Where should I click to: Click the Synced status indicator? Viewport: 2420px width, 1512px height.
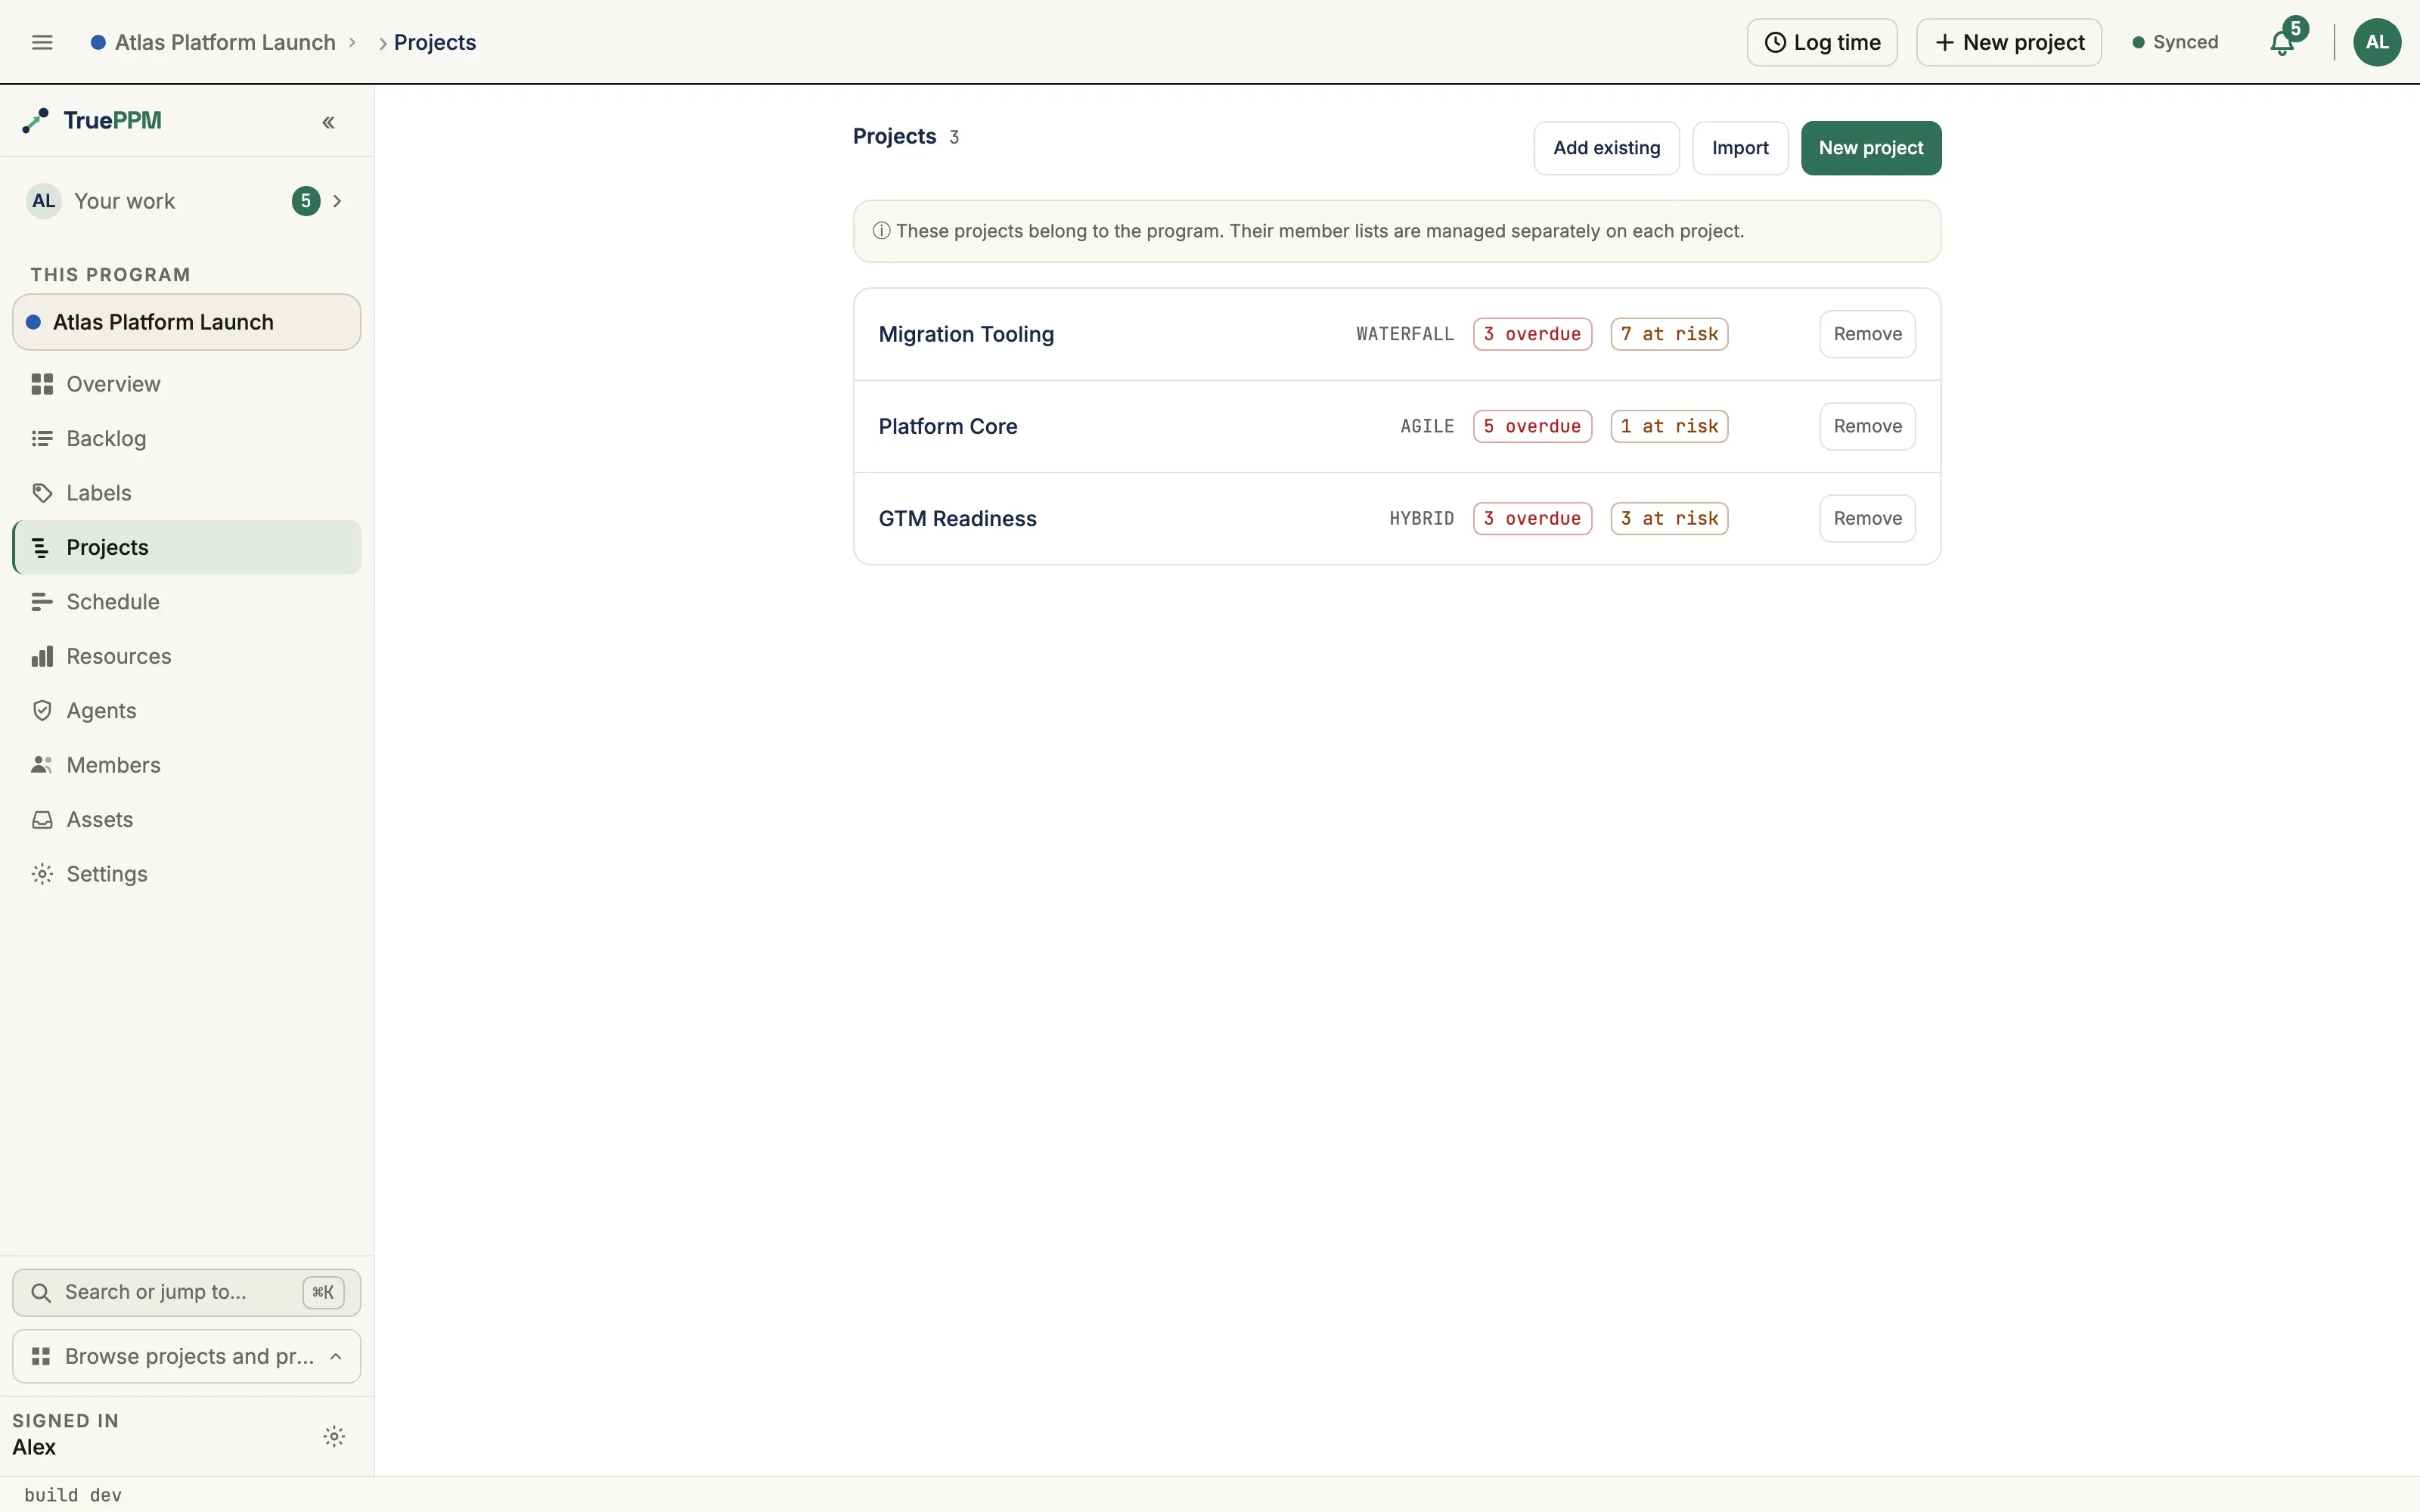(x=2175, y=42)
